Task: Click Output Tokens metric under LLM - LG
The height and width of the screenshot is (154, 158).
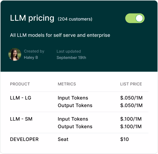Action: [75, 105]
